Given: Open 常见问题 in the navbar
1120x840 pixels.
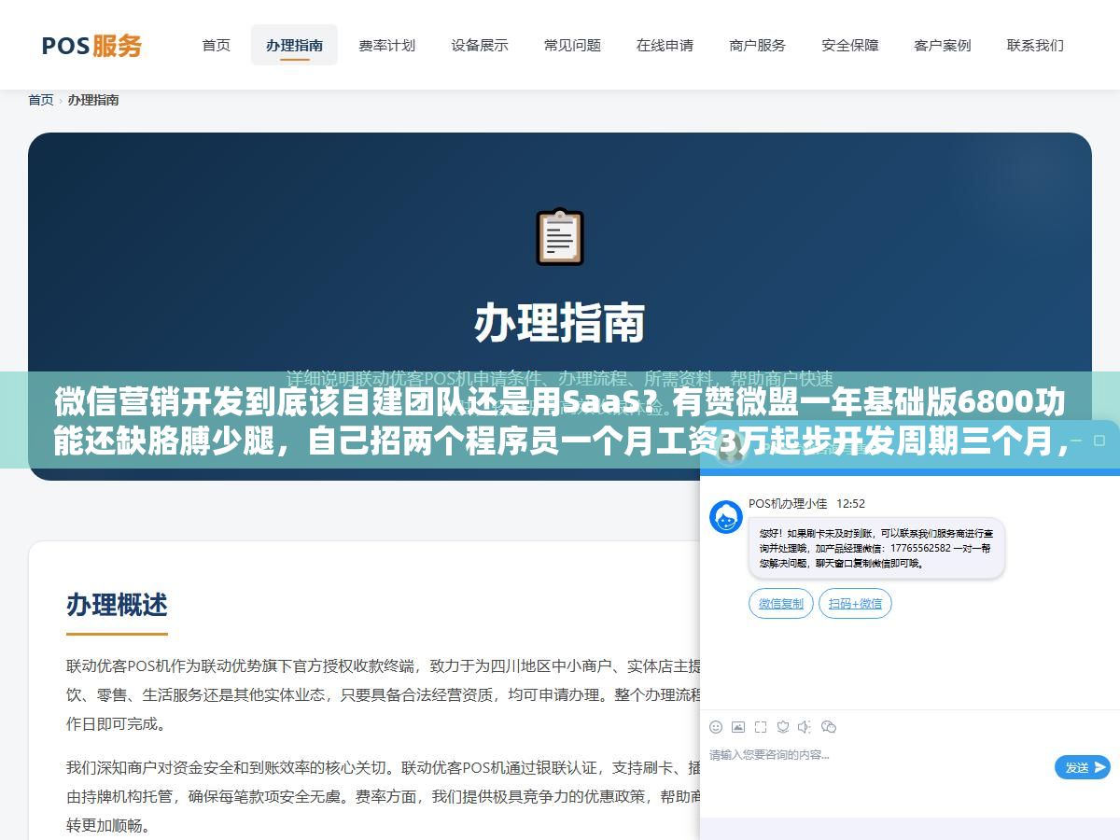Looking at the screenshot, I should click(572, 45).
